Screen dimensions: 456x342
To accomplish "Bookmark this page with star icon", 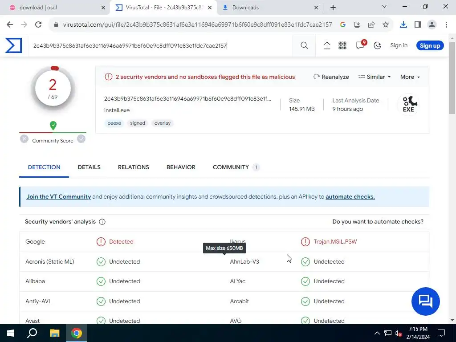I will 386,25.
